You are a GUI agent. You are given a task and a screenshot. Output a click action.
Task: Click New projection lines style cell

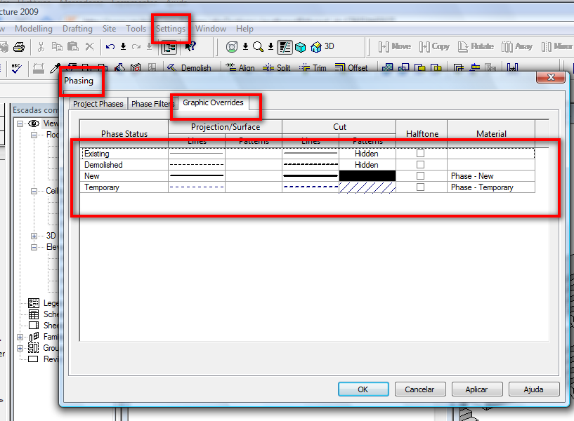[197, 176]
